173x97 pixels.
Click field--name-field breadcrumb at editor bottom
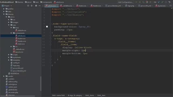click(x=58, y=95)
